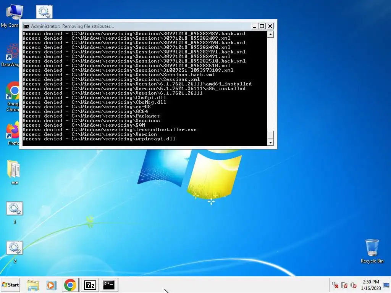The image size is (391, 293).
Task: Switch to the Command Prompt taskbar button
Action: click(x=109, y=285)
